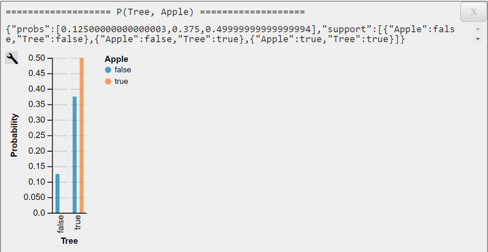
Task: Click the blue false legend circle
Action: pos(108,70)
